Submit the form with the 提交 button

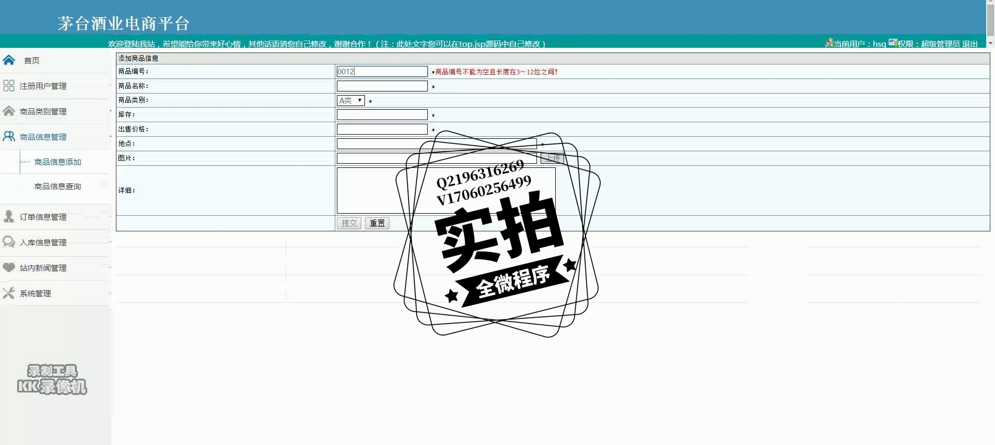(349, 223)
